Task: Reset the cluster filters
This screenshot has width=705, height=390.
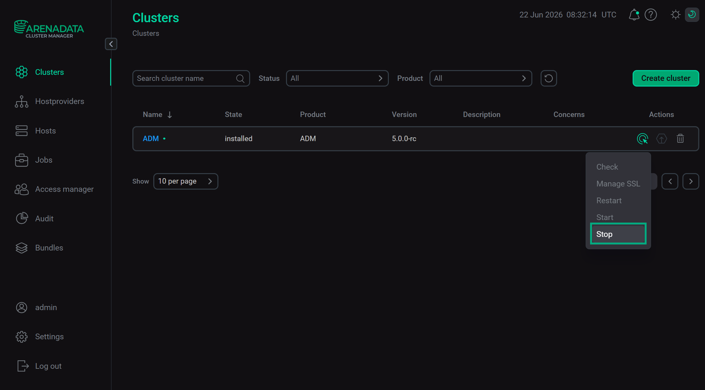Action: pyautogui.click(x=549, y=78)
